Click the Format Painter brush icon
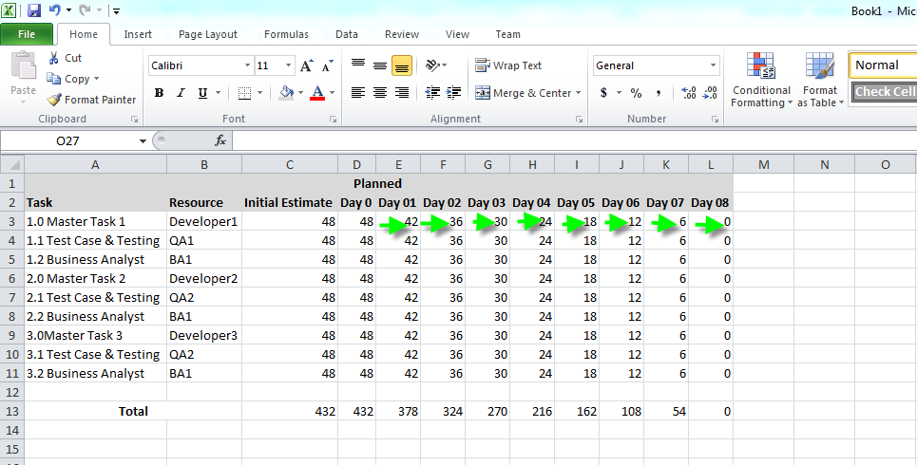 [54, 100]
